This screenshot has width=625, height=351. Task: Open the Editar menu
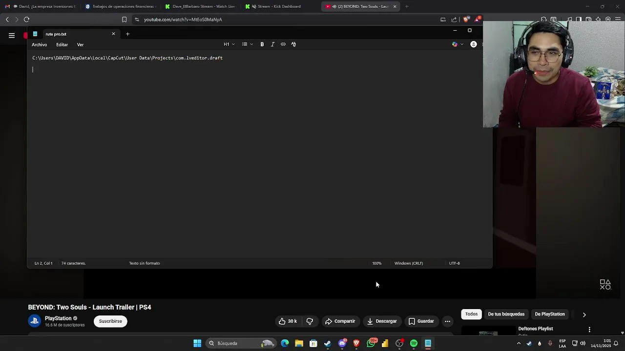click(62, 45)
